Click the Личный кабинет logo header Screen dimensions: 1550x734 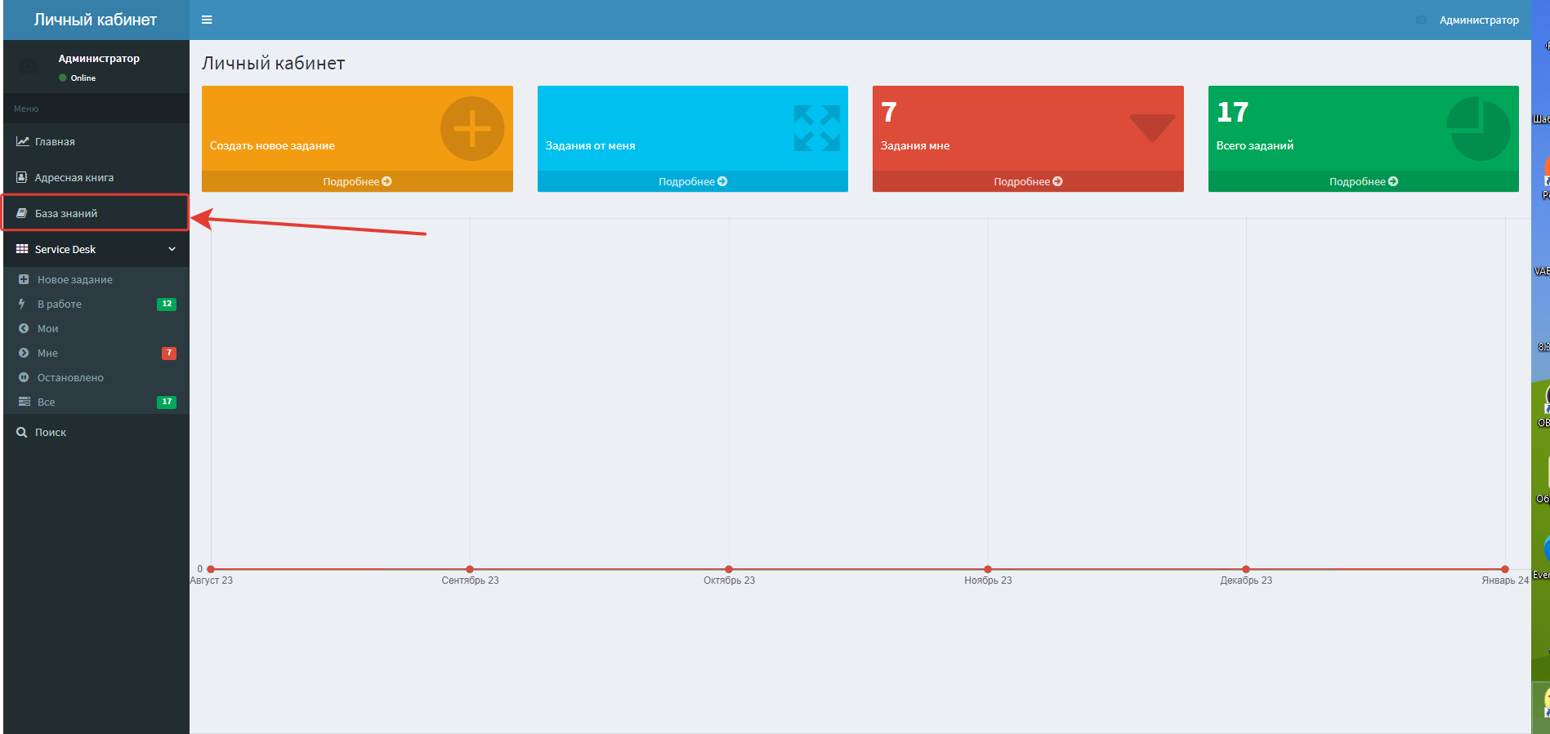tap(96, 20)
